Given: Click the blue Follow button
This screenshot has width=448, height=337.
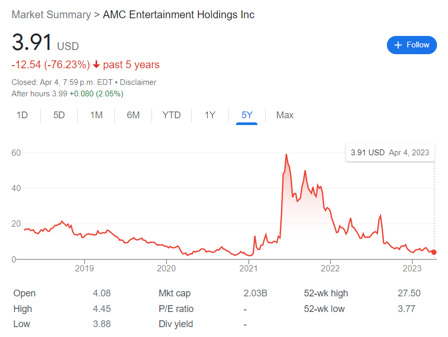Looking at the screenshot, I should coord(411,45).
